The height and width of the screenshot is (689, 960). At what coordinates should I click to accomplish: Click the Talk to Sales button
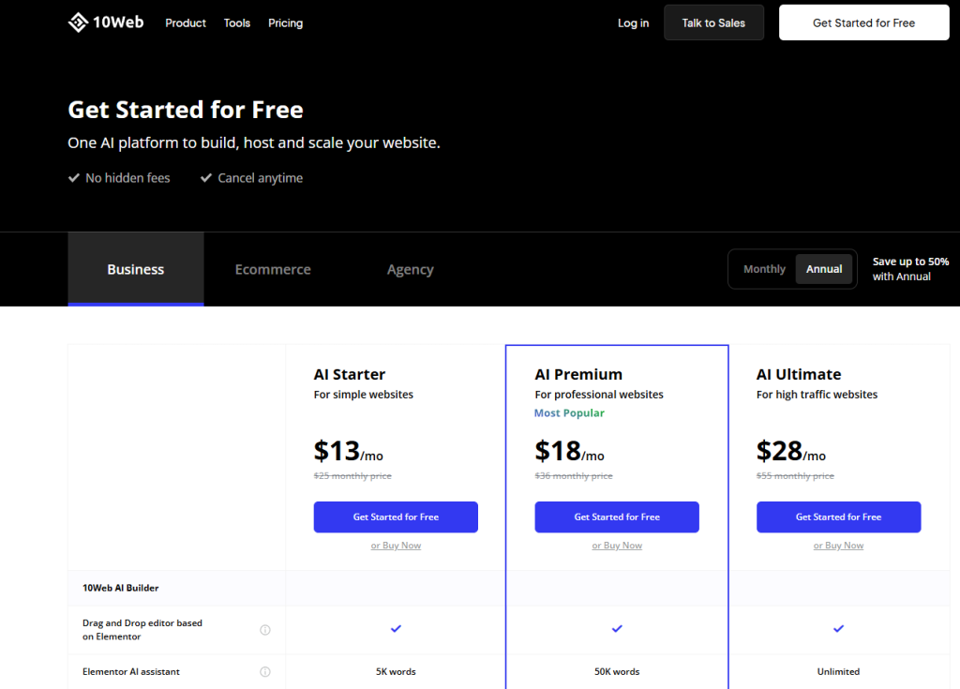713,22
